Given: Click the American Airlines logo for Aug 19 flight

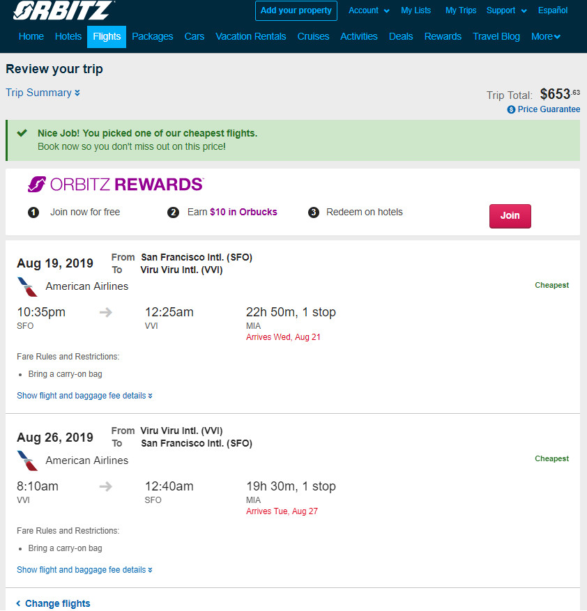Looking at the screenshot, I should [x=27, y=287].
